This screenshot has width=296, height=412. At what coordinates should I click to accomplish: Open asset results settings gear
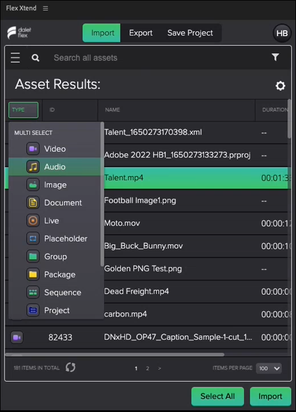(x=280, y=86)
